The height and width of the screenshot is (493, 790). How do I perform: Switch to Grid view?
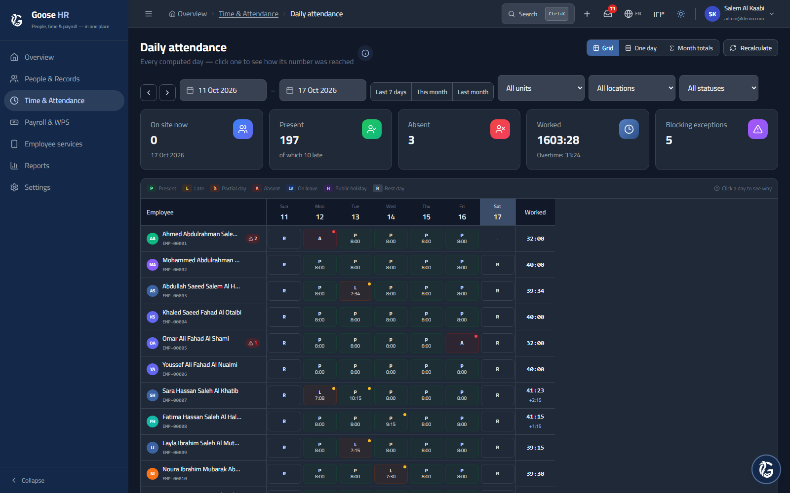(x=603, y=48)
